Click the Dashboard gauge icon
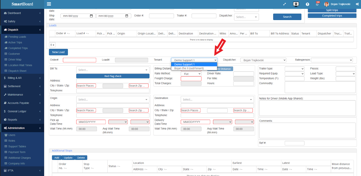Screen dimensions: 361x176 [5, 13]
